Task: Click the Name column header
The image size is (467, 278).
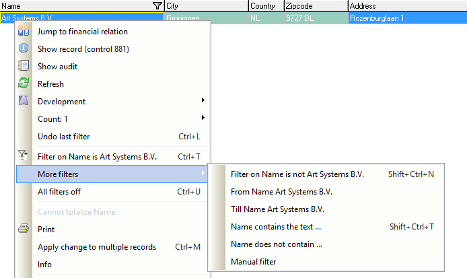Action: 82,6
